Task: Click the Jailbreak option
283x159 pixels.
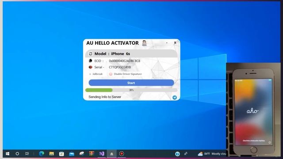Action: click(96, 74)
